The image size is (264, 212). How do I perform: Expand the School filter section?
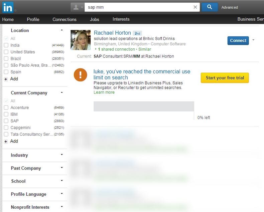coord(62,181)
